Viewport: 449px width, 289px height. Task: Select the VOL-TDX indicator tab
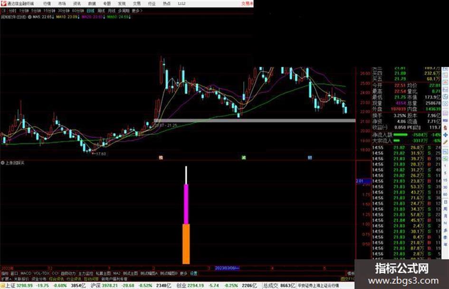click(41, 273)
